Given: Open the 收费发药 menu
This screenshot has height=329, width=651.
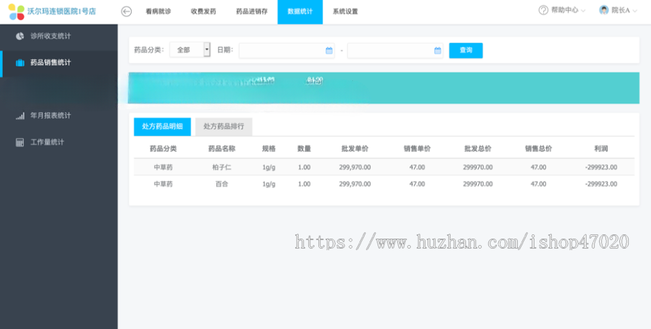Looking at the screenshot, I should tap(203, 12).
